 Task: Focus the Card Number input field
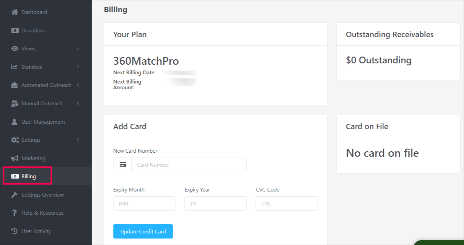pos(189,165)
